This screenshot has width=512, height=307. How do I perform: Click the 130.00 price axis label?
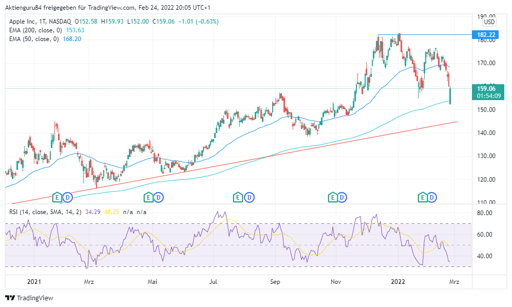click(486, 156)
